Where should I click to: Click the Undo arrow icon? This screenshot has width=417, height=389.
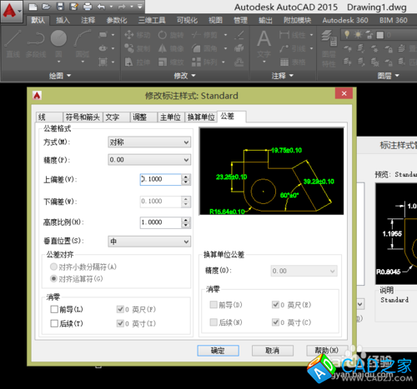click(101, 6)
